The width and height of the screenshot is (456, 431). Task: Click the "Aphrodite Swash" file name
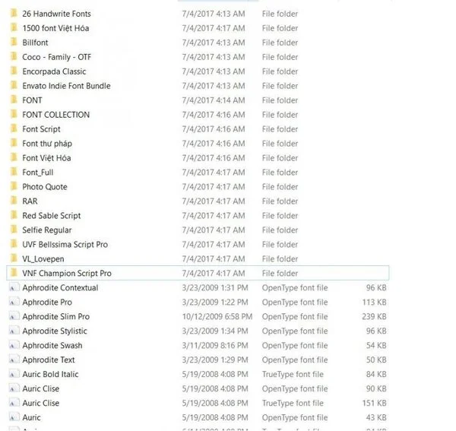52,345
